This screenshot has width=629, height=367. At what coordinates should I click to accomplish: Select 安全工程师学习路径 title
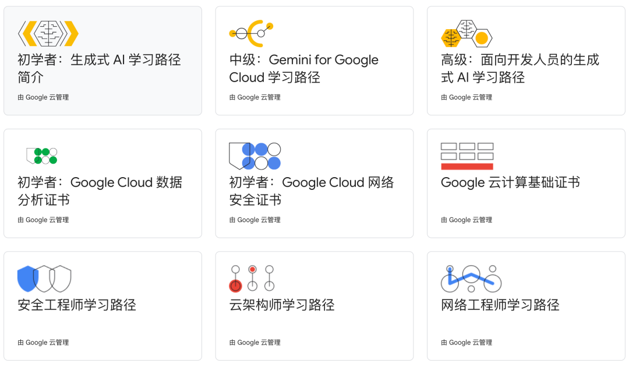77,305
